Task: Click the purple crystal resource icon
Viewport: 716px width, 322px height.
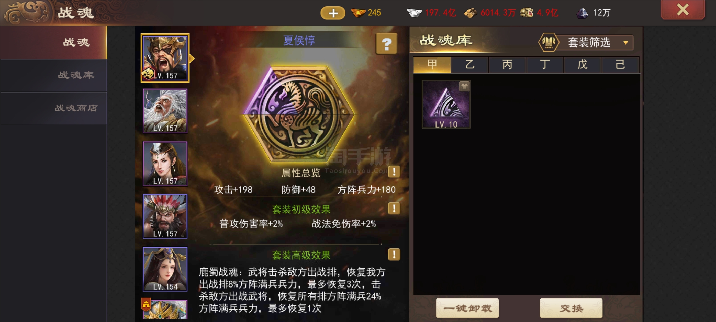Action: click(x=582, y=13)
